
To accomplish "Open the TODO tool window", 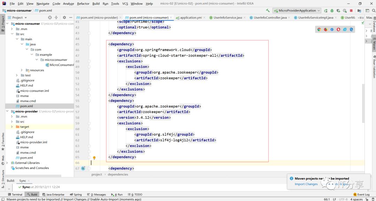I will coord(135,194).
